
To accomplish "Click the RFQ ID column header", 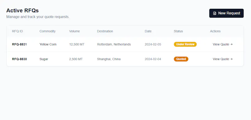I will click(x=18, y=31).
